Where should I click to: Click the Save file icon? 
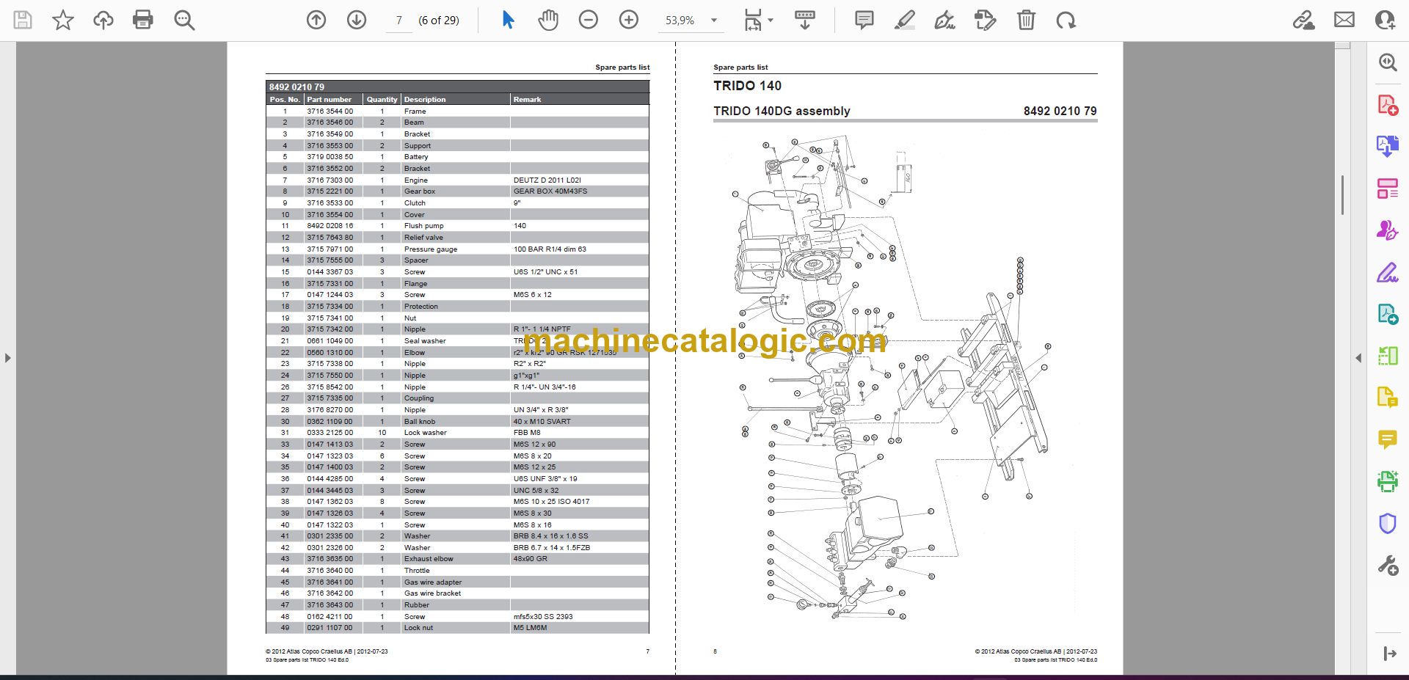[23, 20]
